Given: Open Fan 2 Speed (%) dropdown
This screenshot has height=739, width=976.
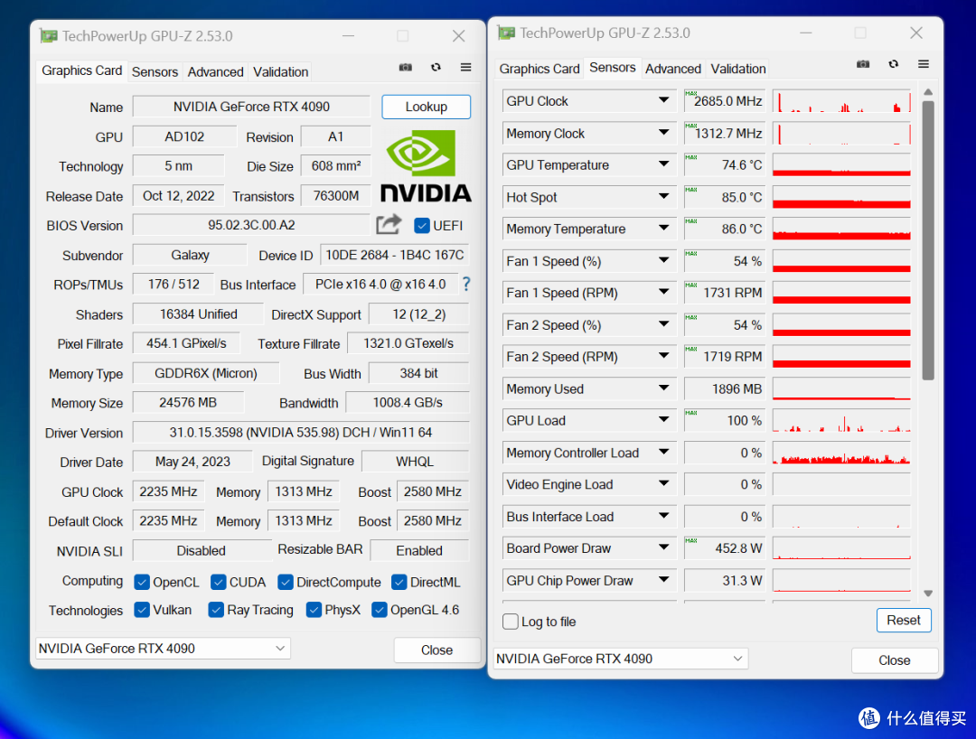Looking at the screenshot, I should 663,324.
